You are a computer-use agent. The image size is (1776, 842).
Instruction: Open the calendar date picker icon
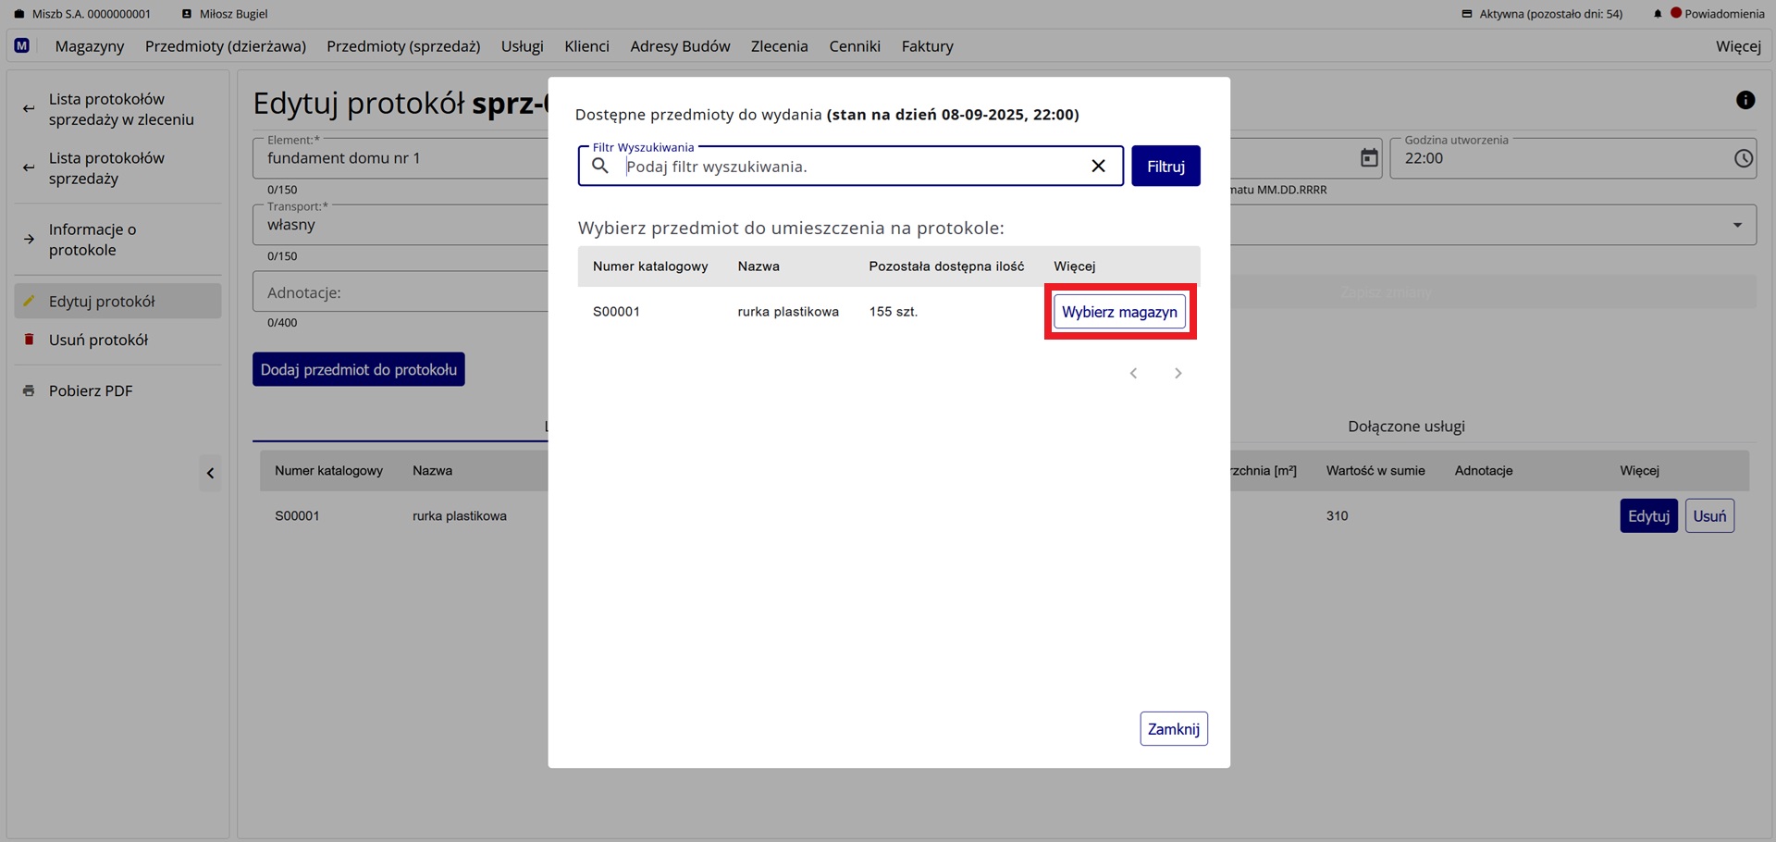[x=1369, y=158]
